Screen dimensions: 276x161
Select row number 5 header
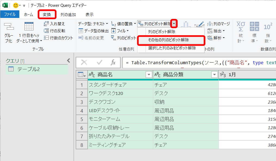tap(82, 119)
